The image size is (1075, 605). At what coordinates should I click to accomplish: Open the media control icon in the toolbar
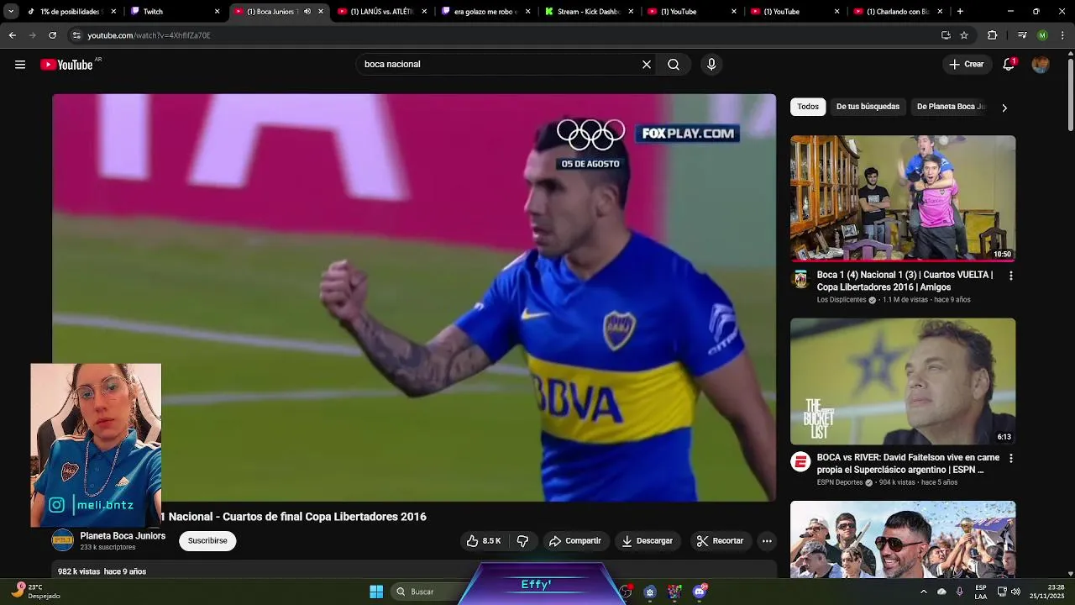click(x=1022, y=35)
